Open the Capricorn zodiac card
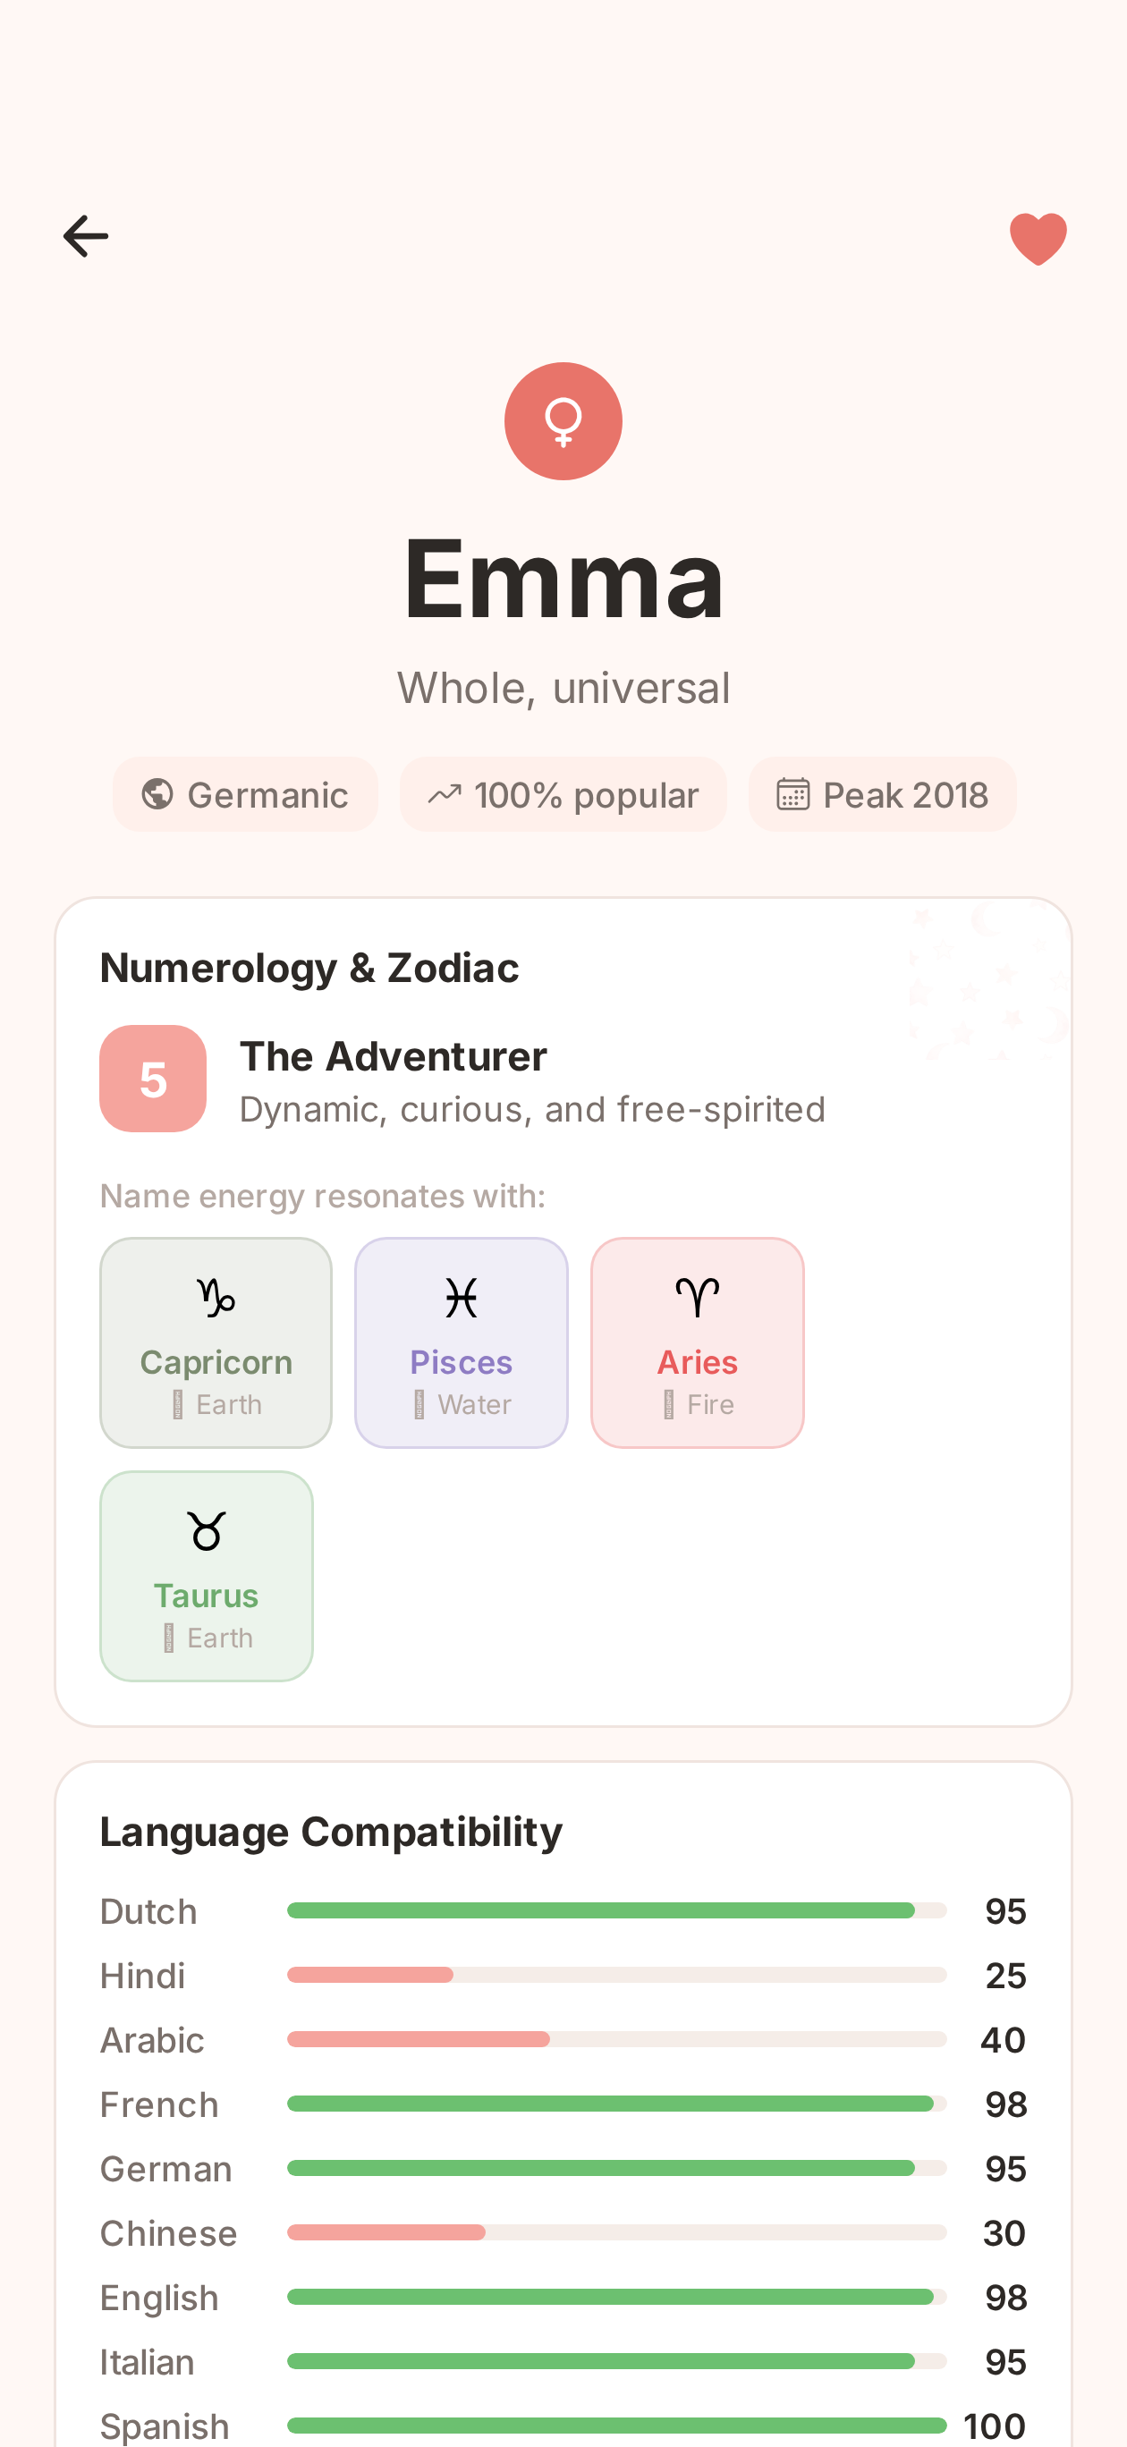The image size is (1127, 2447). [x=216, y=1342]
